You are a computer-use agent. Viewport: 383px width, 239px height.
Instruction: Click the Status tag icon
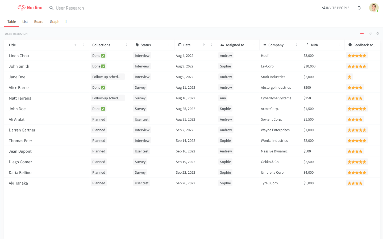tap(137, 45)
